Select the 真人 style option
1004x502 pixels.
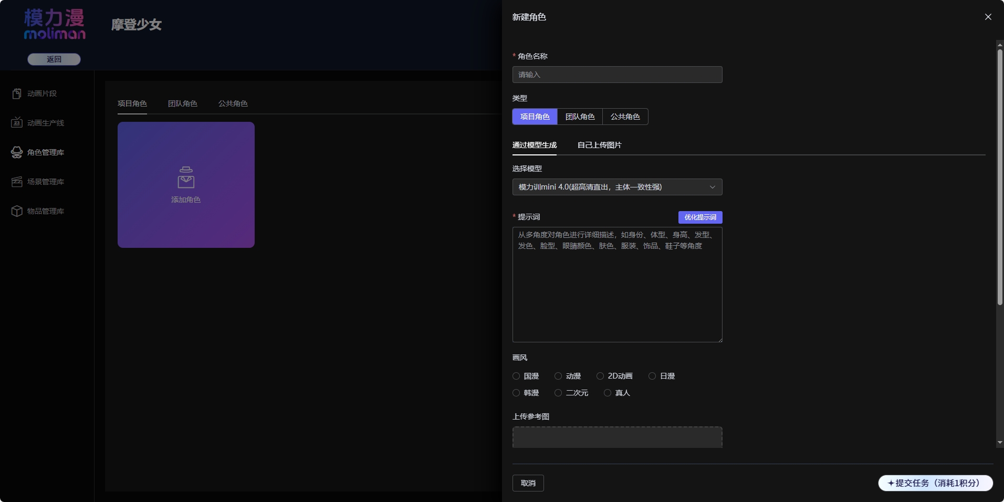click(608, 393)
